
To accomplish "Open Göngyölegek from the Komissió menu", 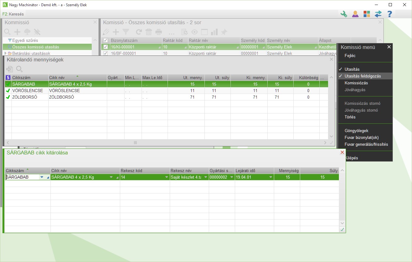I will coord(356,131).
